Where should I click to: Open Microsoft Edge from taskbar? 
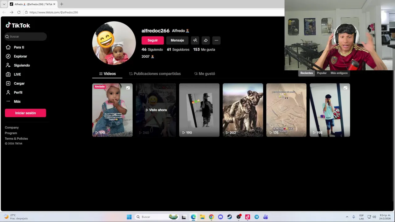pos(193,217)
